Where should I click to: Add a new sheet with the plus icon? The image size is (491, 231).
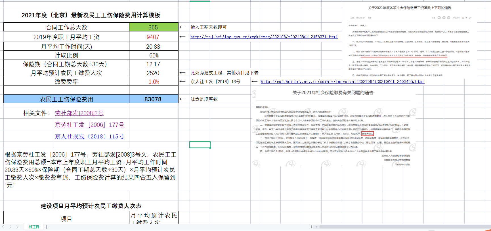[x=47, y=227]
